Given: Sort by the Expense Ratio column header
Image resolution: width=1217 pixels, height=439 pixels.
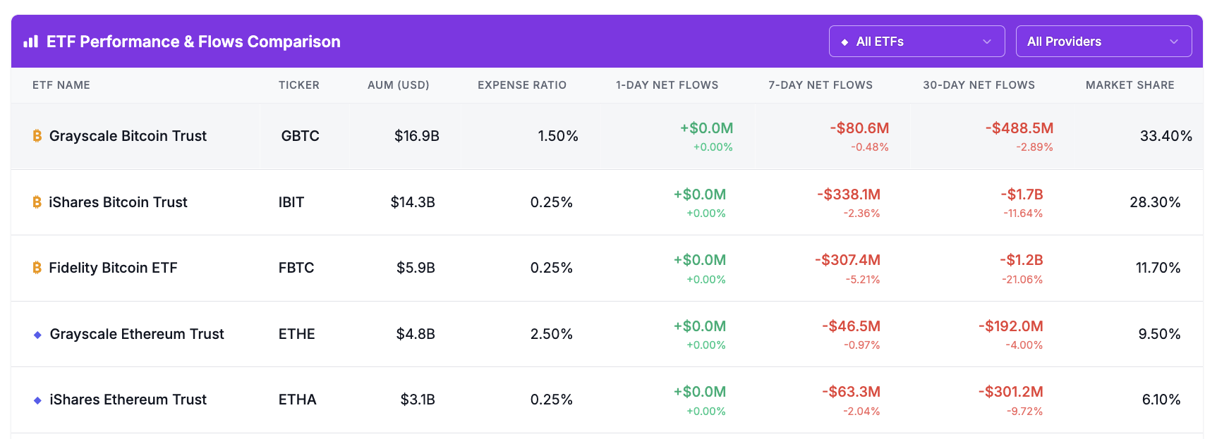Looking at the screenshot, I should tap(521, 85).
